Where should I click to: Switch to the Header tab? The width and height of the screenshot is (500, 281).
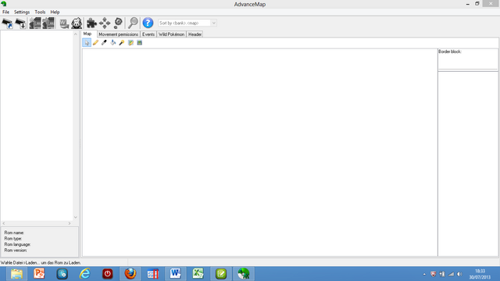point(195,34)
